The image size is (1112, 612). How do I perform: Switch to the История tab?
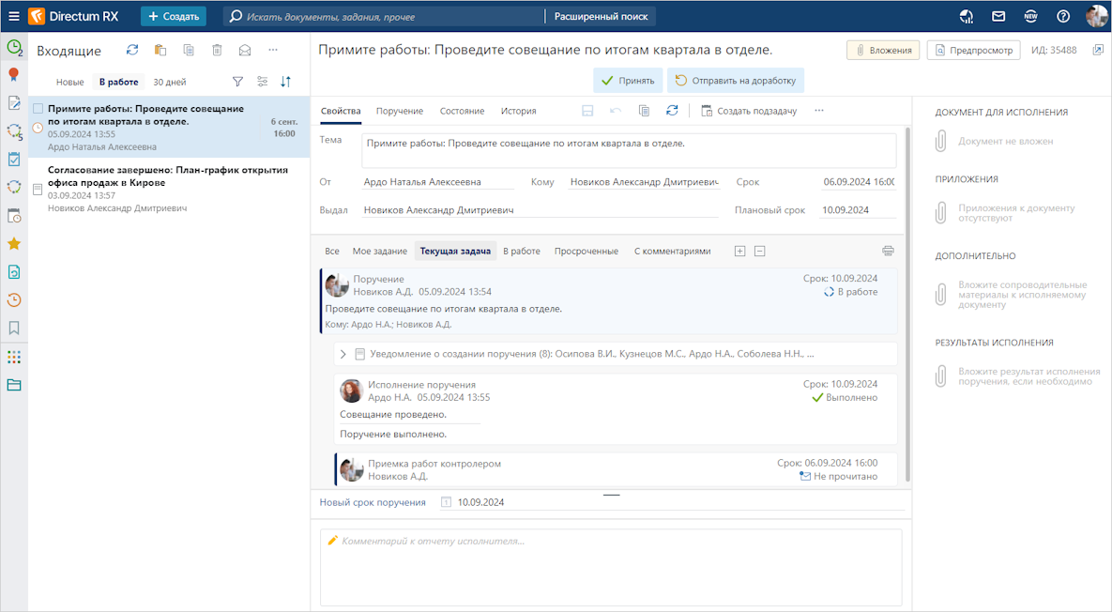[x=518, y=111]
